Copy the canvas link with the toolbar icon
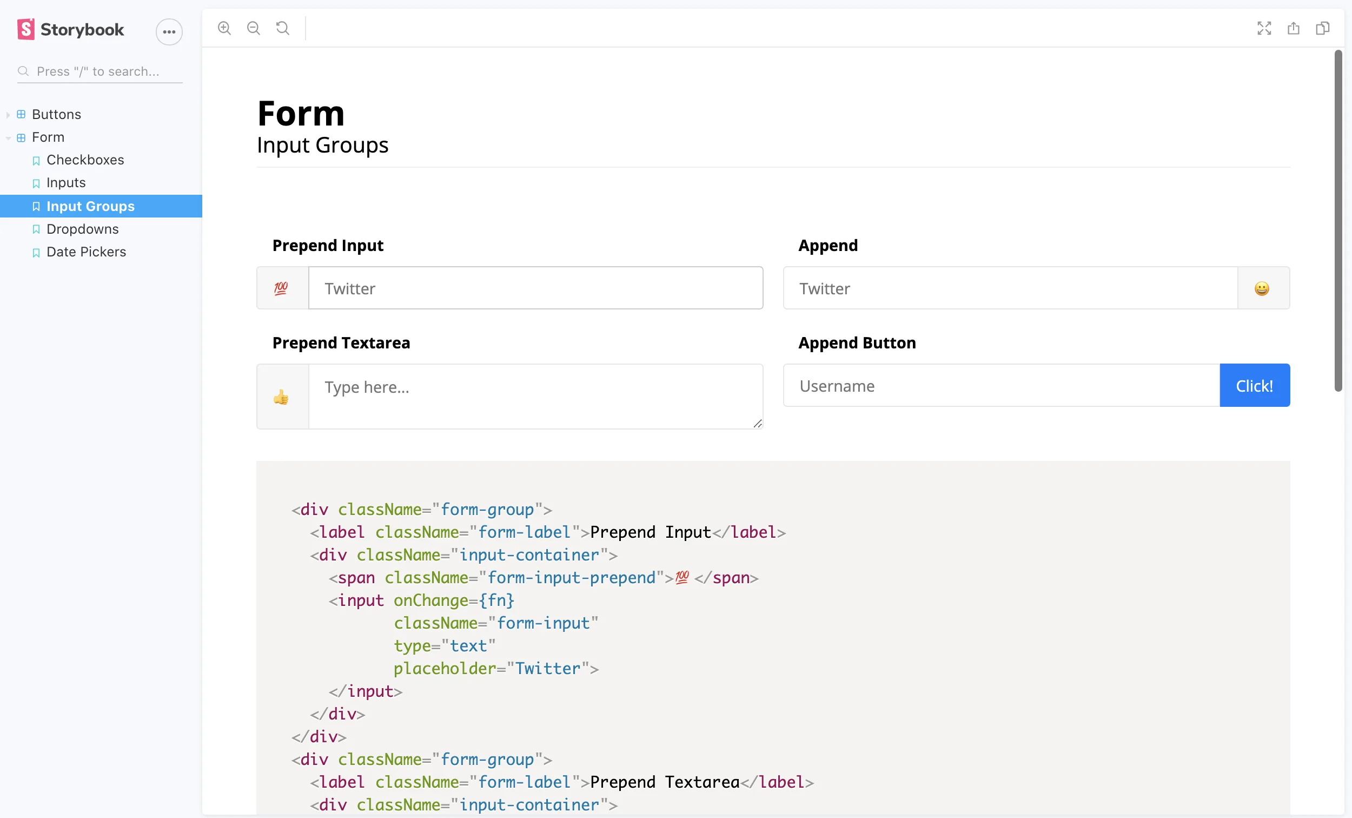 coord(1322,28)
